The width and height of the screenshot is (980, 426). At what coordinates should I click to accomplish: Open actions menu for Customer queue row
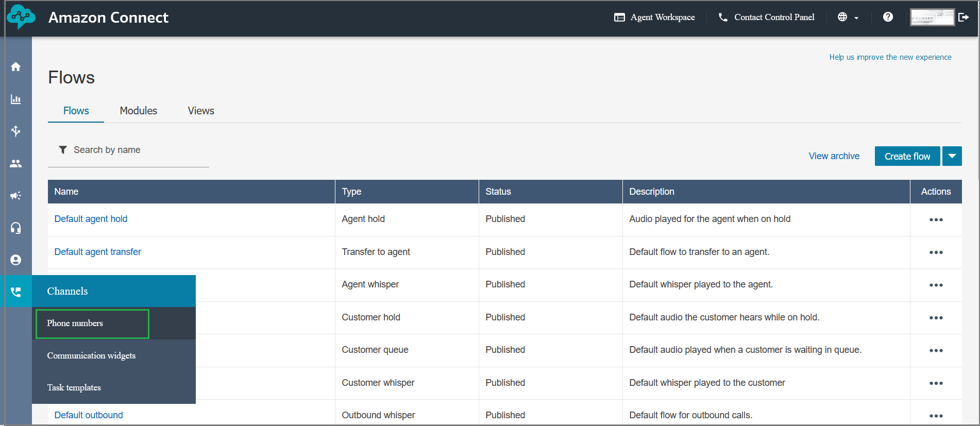pyautogui.click(x=936, y=350)
